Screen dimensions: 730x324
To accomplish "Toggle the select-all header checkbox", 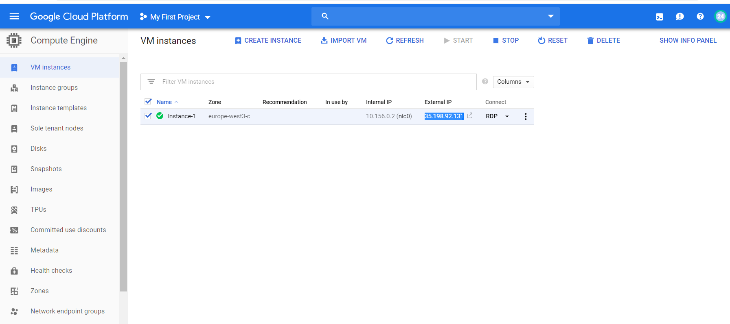I will (148, 102).
